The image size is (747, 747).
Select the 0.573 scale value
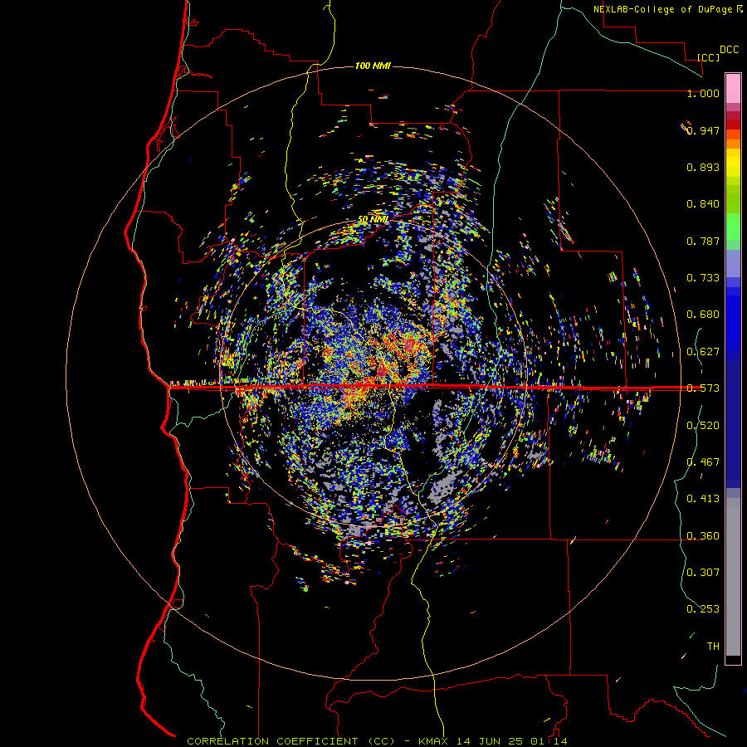[703, 388]
